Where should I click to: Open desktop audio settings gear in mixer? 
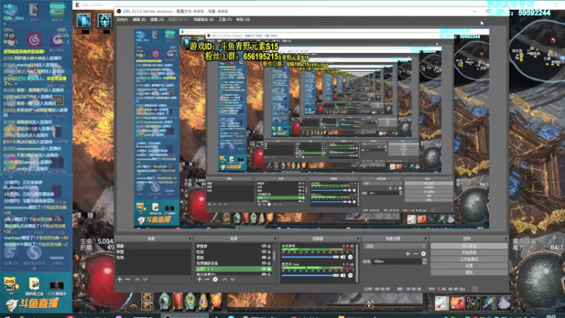point(350,257)
